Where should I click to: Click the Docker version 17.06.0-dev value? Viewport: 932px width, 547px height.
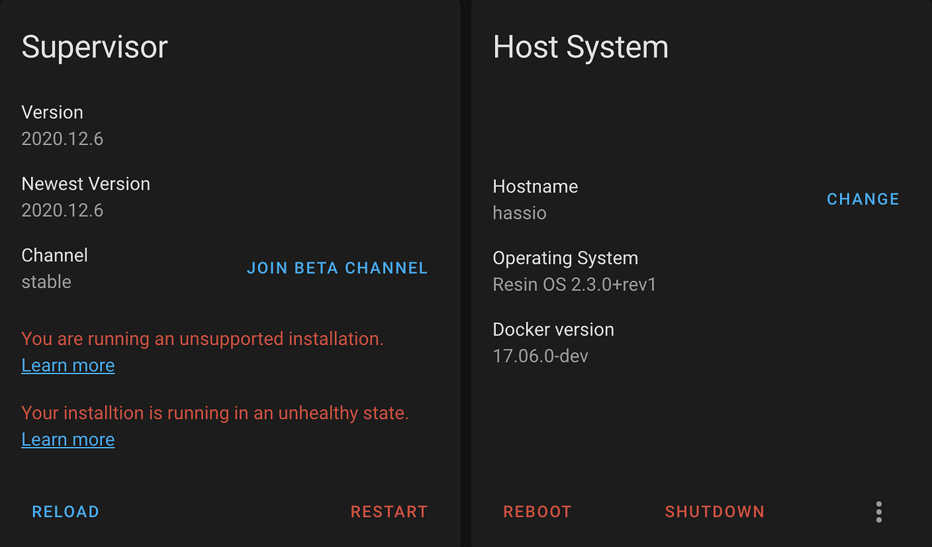540,356
